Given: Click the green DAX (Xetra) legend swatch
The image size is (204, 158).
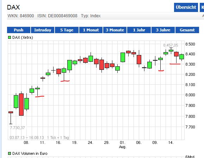Looking at the screenshot, I should pos(10,37).
